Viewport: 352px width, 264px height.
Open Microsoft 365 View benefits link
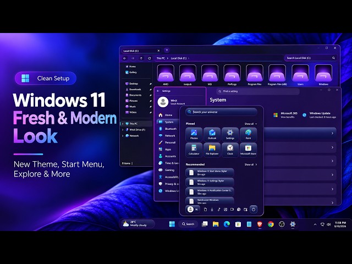[285, 115]
